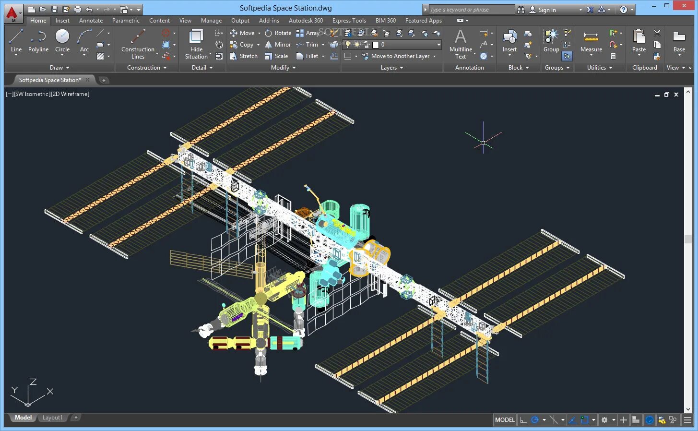Click the search keyword input field
Viewport: 698px width, 431px height.
click(471, 10)
